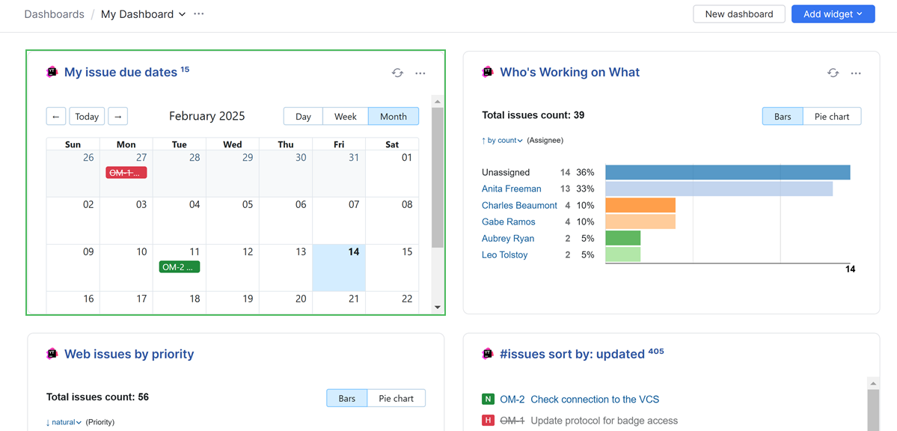
Task: Click the green N priority badge next to OM-2
Action: (x=487, y=399)
